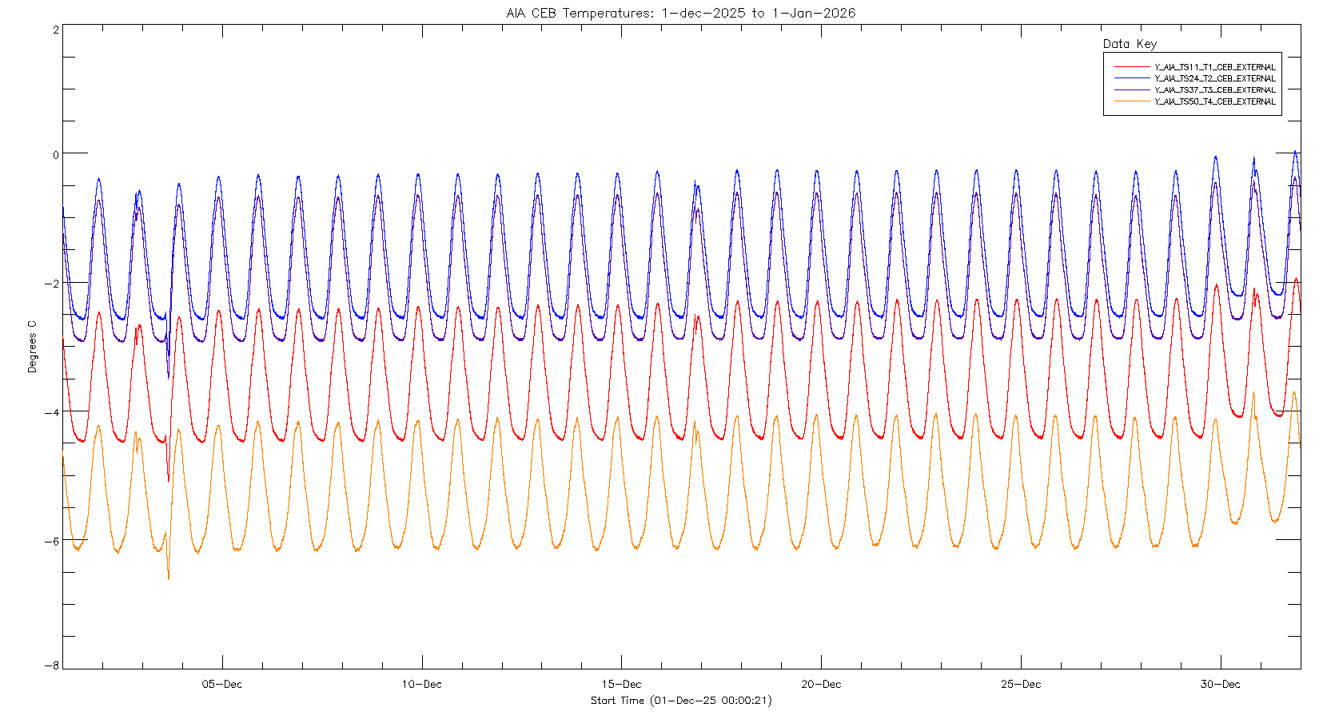Click the Start Time x-axis label
This screenshot has height=719, width=1319.
pyautogui.click(x=681, y=701)
